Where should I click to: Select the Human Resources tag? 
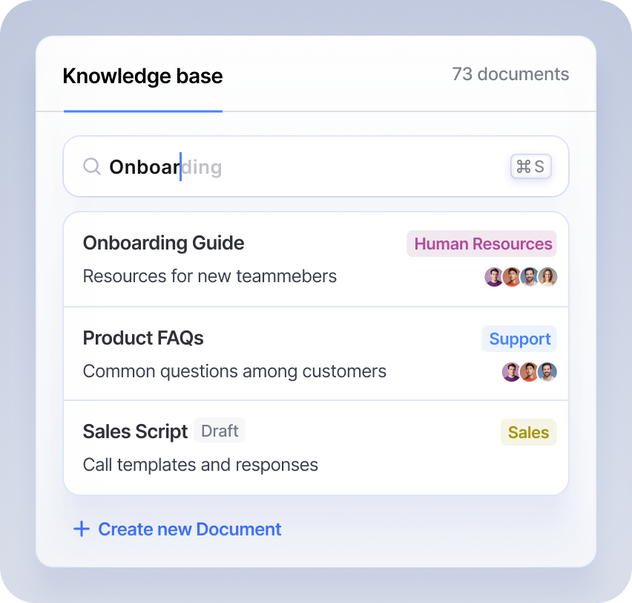point(481,244)
